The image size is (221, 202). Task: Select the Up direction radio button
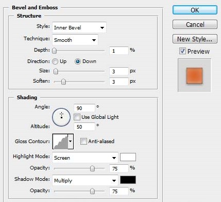click(55, 61)
